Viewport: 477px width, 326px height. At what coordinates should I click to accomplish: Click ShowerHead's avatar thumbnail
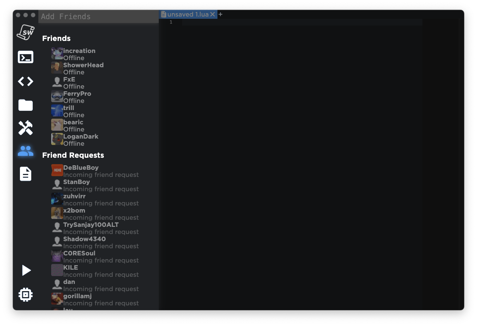point(57,68)
